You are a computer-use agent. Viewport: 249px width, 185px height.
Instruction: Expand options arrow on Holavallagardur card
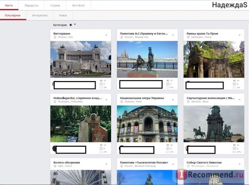pos(107,99)
